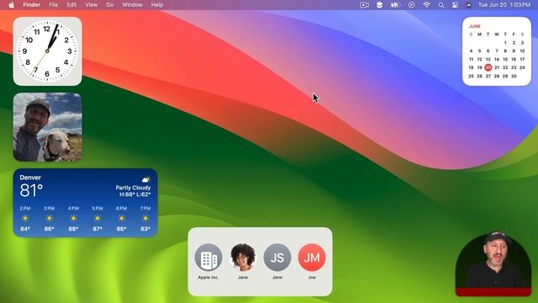The image size is (538, 303).
Task: Click the circular record icon in menu bar
Action: tap(411, 5)
